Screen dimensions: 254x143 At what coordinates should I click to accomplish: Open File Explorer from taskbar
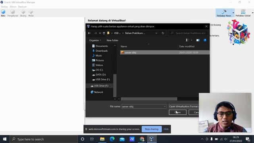pyautogui.click(x=102, y=139)
